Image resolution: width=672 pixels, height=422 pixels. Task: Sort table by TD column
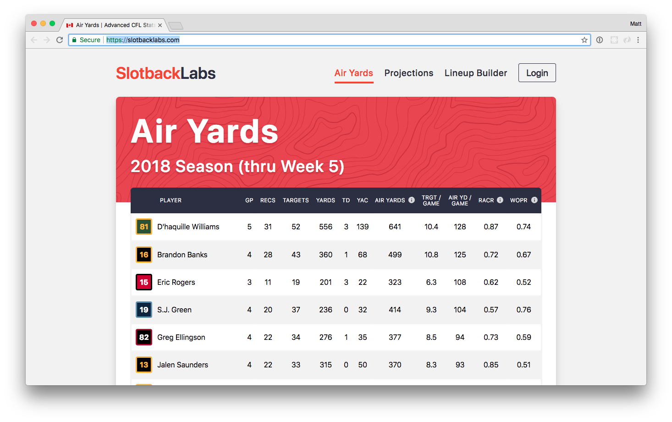(346, 200)
